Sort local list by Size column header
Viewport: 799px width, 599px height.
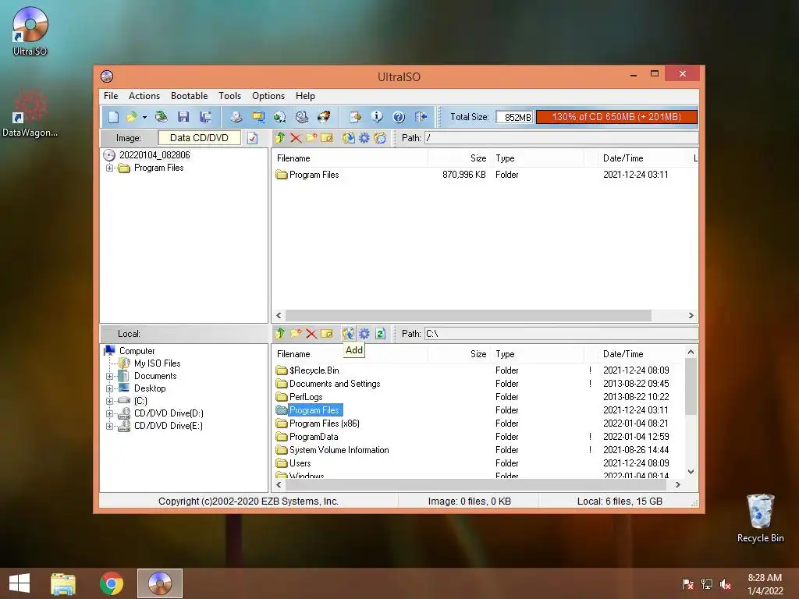[x=459, y=354]
